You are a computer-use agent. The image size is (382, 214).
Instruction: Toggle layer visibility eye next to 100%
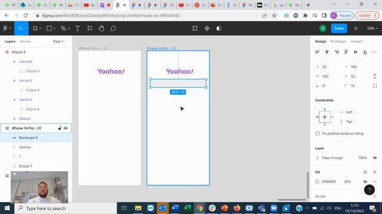coord(375,158)
